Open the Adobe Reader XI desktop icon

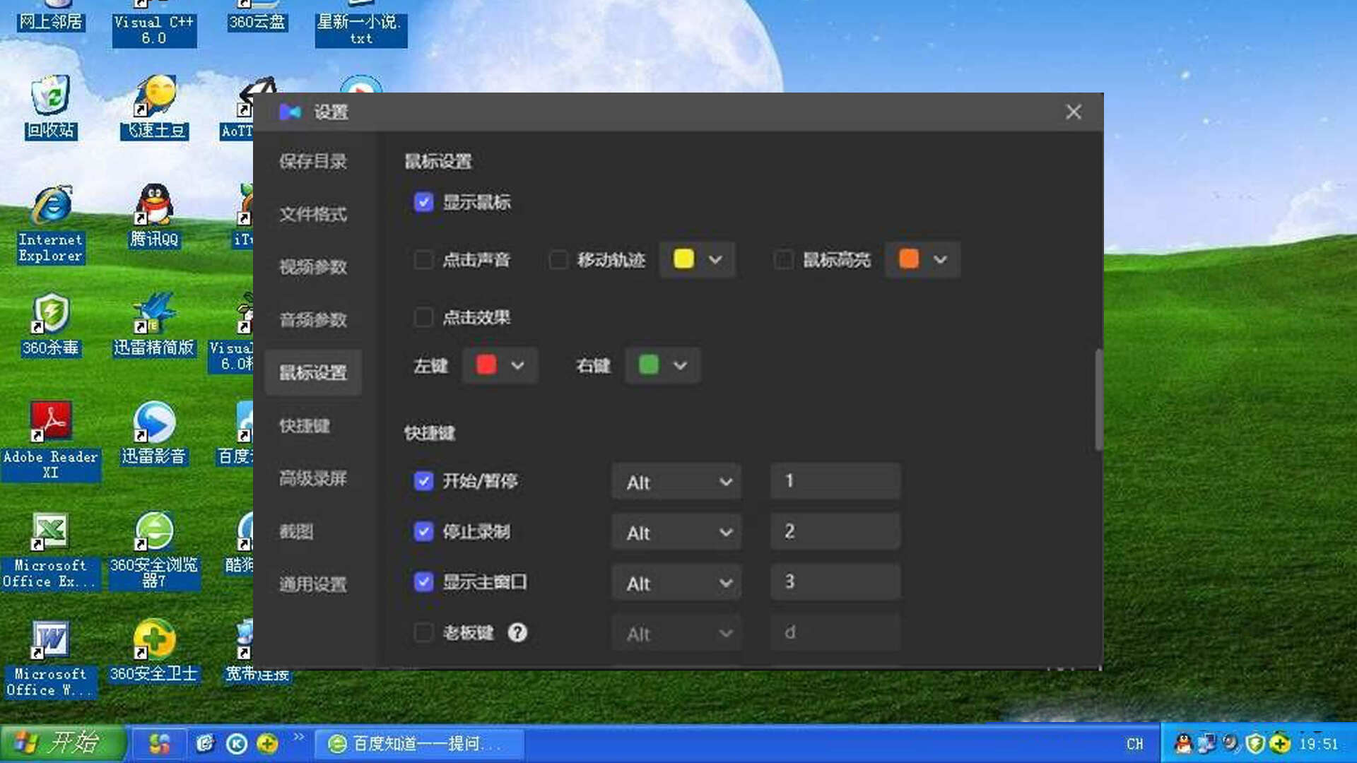[x=51, y=441]
